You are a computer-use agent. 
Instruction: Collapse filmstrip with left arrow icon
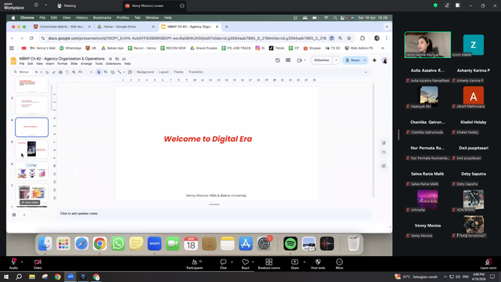(x=24, y=215)
